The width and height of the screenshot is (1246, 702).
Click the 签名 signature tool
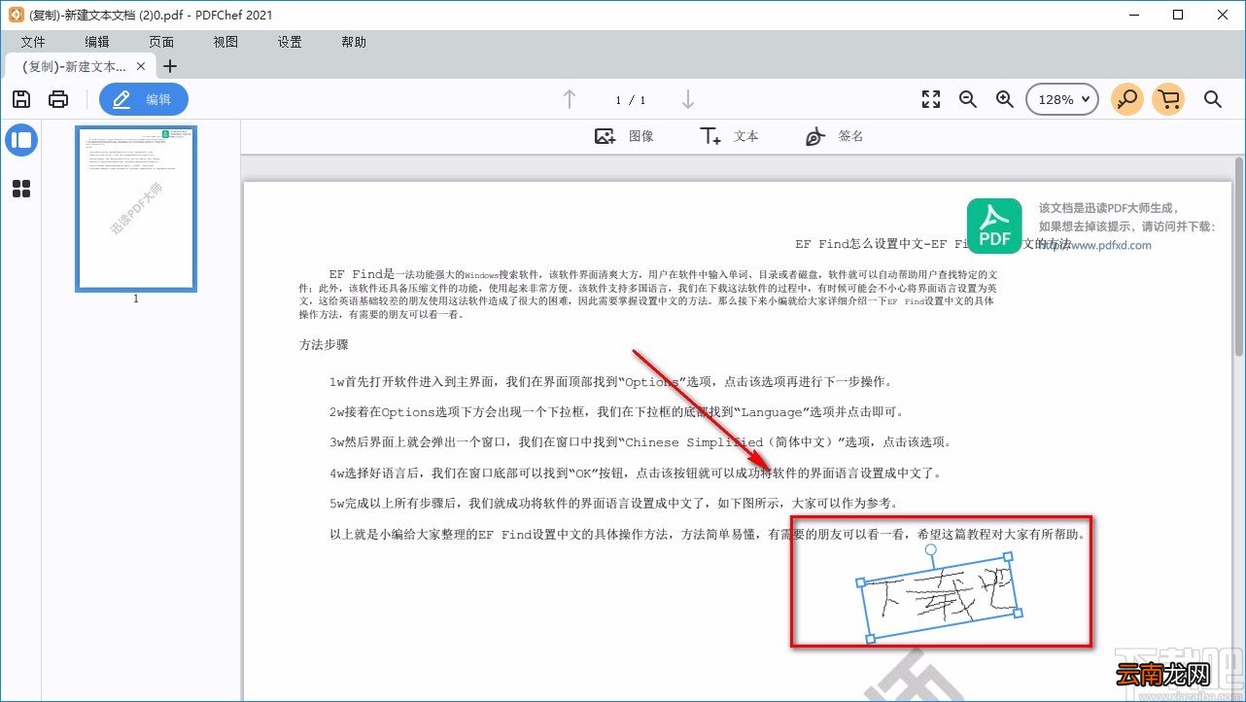834,136
